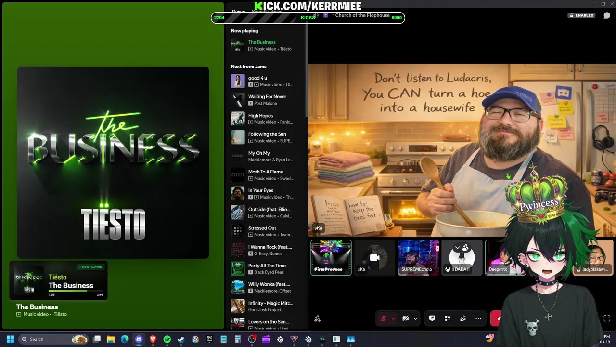Select Deeprrito participant tile
This screenshot has width=616, height=347.
point(504,257)
